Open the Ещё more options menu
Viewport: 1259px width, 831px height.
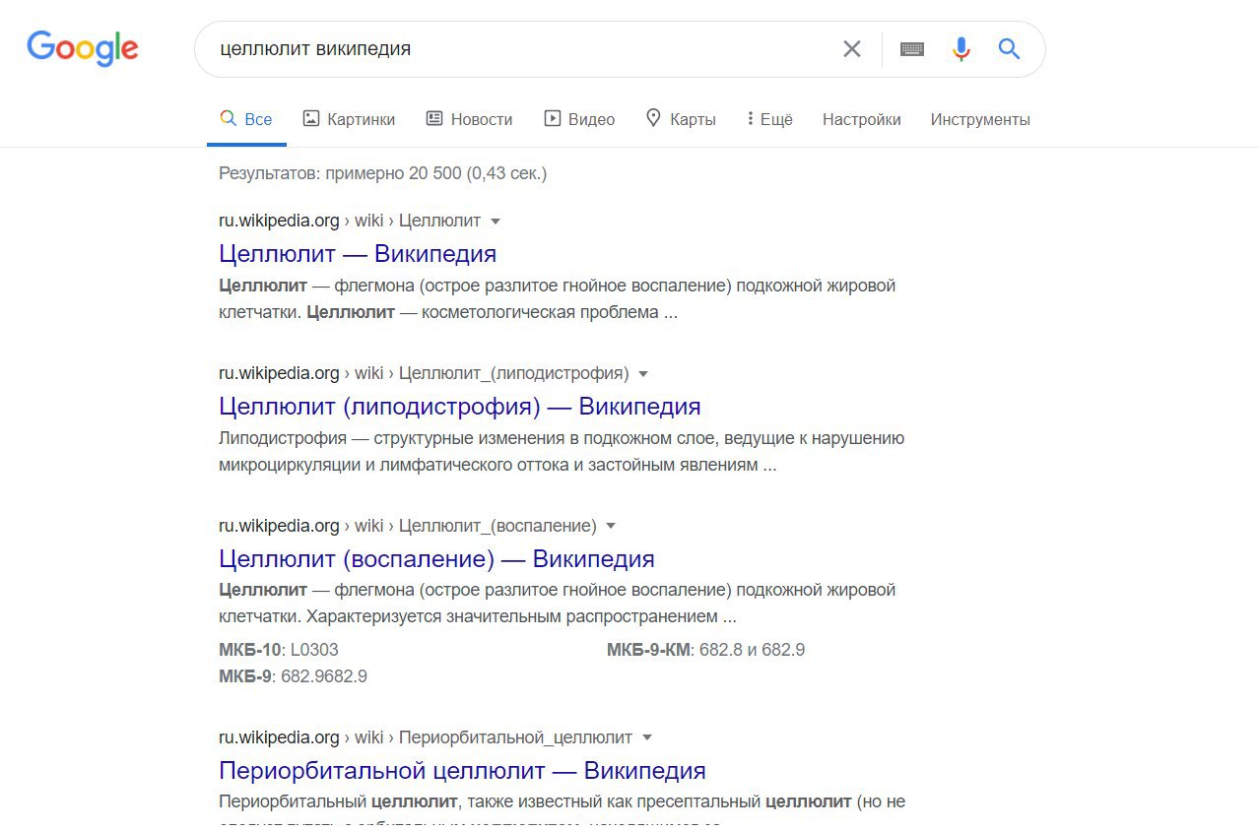(x=769, y=119)
